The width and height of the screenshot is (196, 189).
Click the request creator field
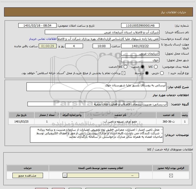pos(108,39)
